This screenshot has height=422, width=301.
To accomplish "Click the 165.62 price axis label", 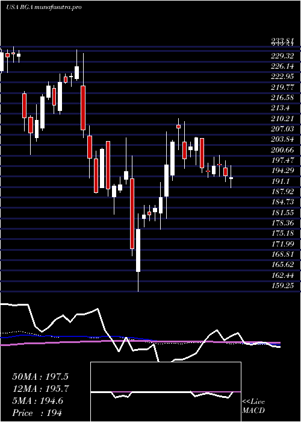I will 282,265.
